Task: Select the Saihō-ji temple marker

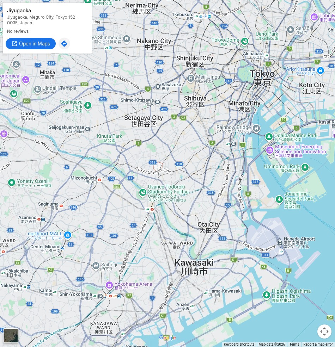Action: coord(96,266)
